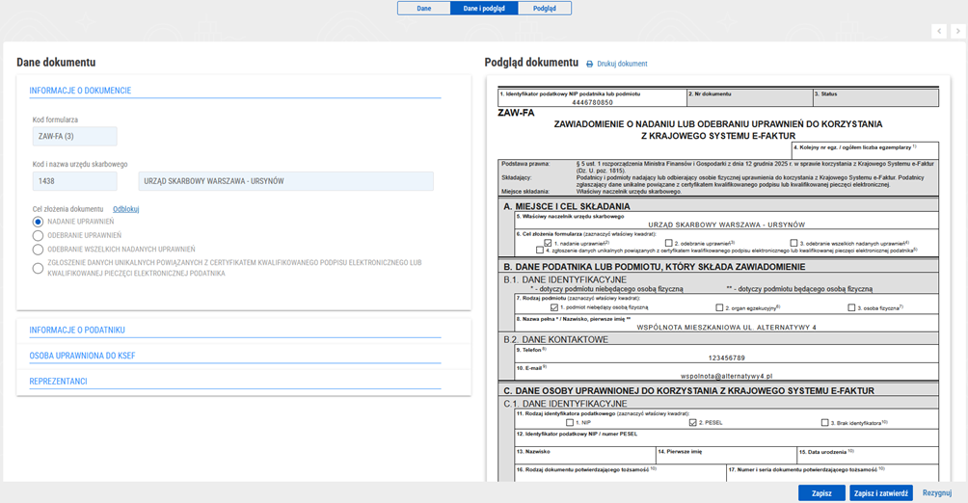Click the Odblokuj link

126,209
